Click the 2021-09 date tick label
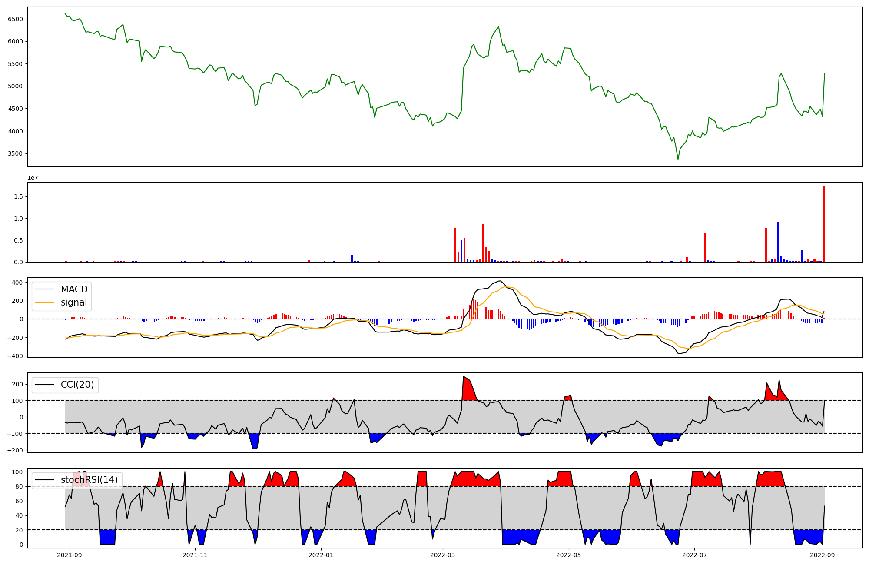The height and width of the screenshot is (565, 869). [x=69, y=555]
